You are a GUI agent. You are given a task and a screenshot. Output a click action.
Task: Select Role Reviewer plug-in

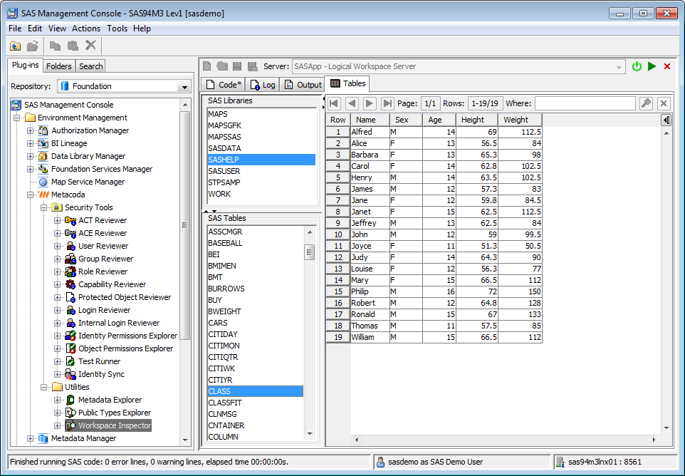coord(103,271)
